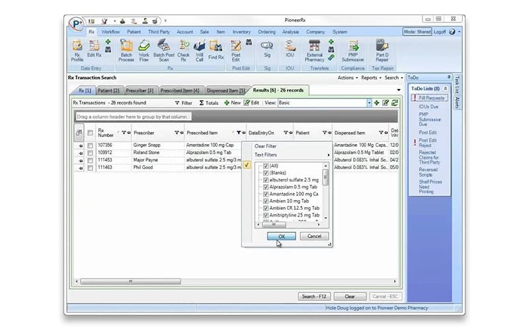529x330 pixels.
Task: Open Find Rx in the ribbon
Action: [x=216, y=50]
